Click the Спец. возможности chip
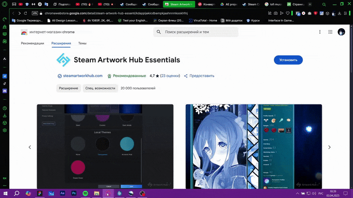Screen dimensions: 353x198 [x=100, y=88]
